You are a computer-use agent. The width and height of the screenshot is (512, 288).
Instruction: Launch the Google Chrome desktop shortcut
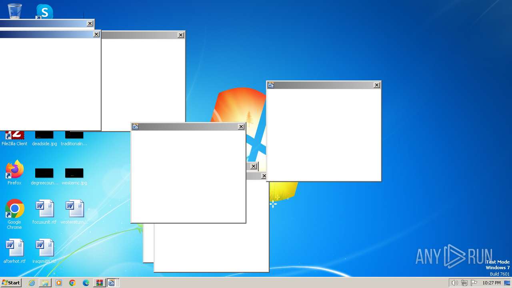point(14,214)
